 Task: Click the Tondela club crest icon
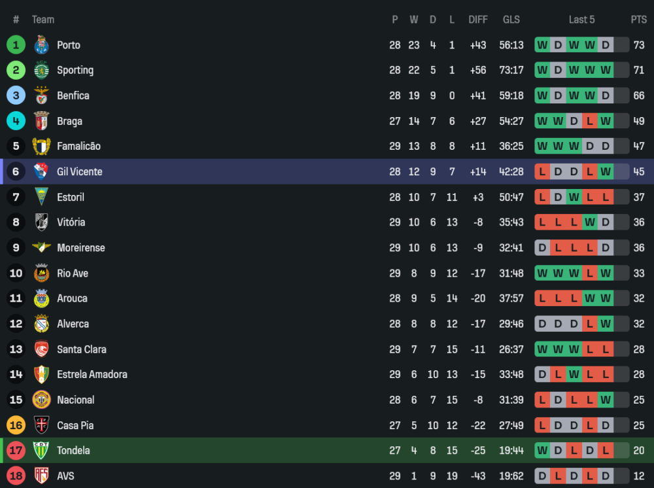point(41,451)
